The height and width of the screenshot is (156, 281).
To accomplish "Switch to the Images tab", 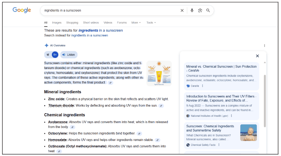I will coord(57,22).
